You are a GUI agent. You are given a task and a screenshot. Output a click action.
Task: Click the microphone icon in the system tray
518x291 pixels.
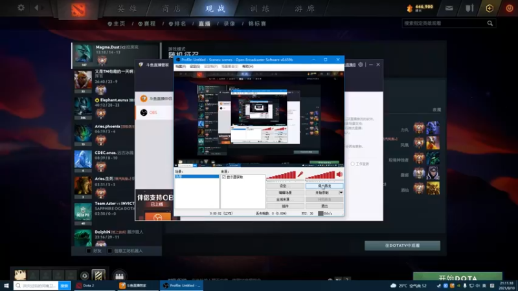click(465, 286)
